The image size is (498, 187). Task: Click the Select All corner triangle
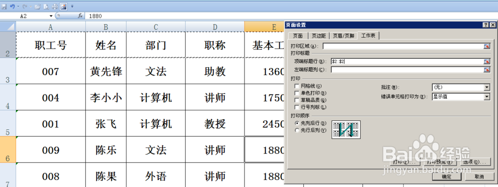click(8, 26)
